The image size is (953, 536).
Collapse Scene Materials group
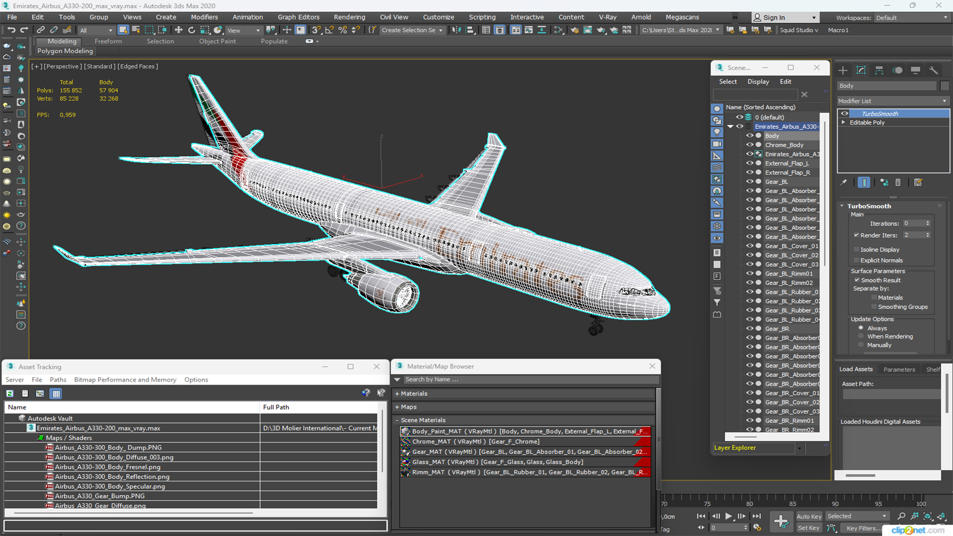tap(398, 420)
